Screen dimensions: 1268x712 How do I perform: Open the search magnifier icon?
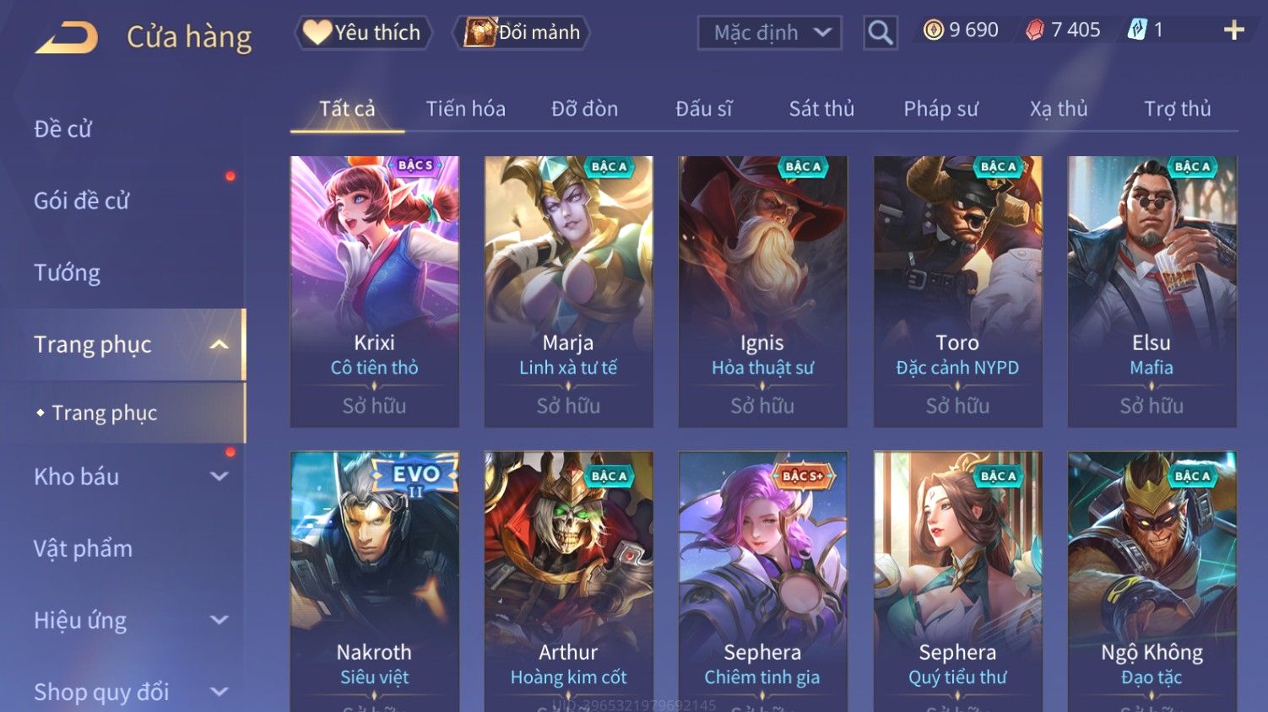(880, 33)
